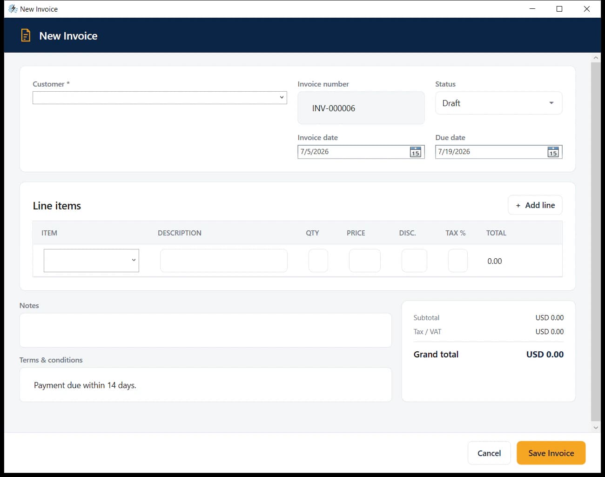
Task: Click the Subtotal USD 0.00 value
Action: tap(550, 317)
